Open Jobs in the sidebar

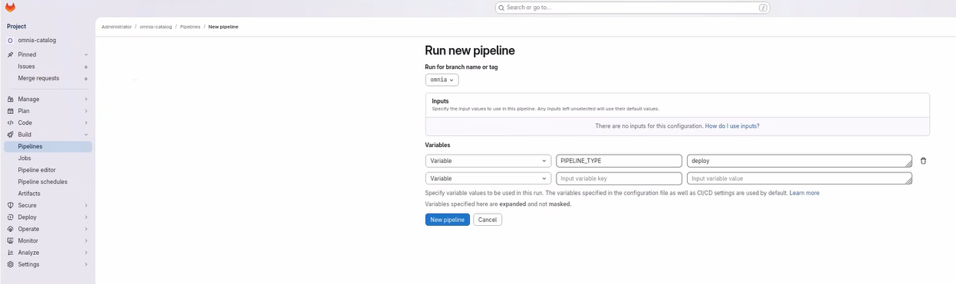coord(48,158)
